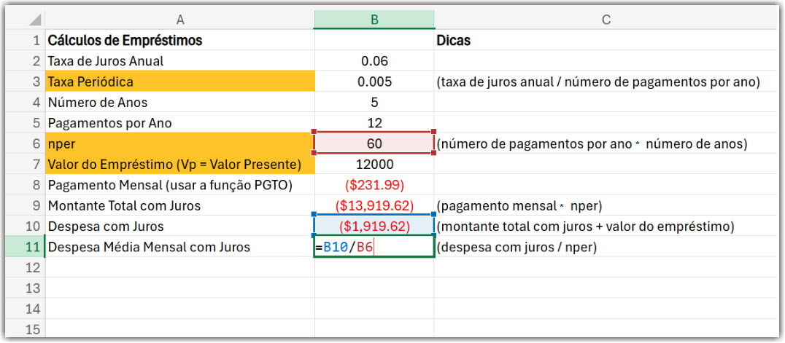
Task: Select highlighted 'Taxa Periódica' cell
Action: [179, 82]
